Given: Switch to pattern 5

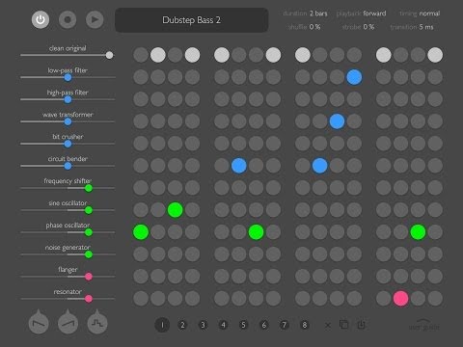Looking at the screenshot, I should click(x=243, y=325).
